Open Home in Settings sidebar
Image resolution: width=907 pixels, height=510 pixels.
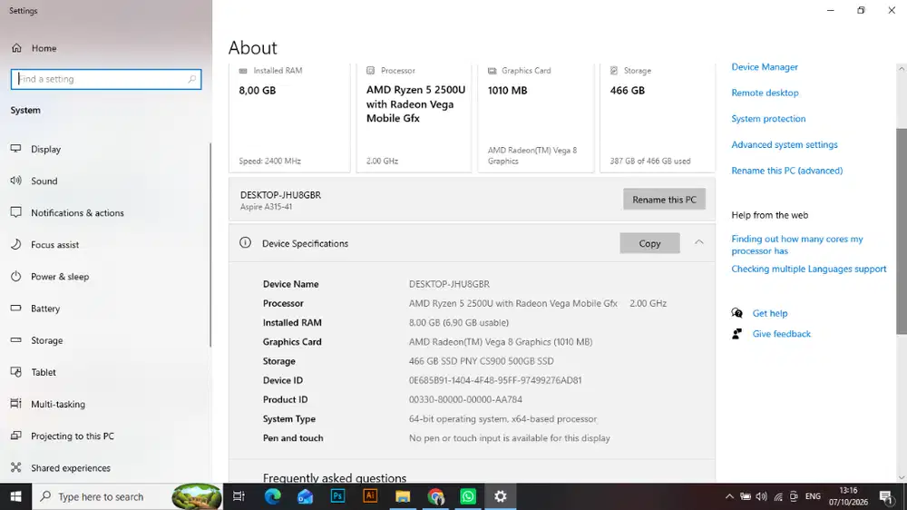point(44,48)
